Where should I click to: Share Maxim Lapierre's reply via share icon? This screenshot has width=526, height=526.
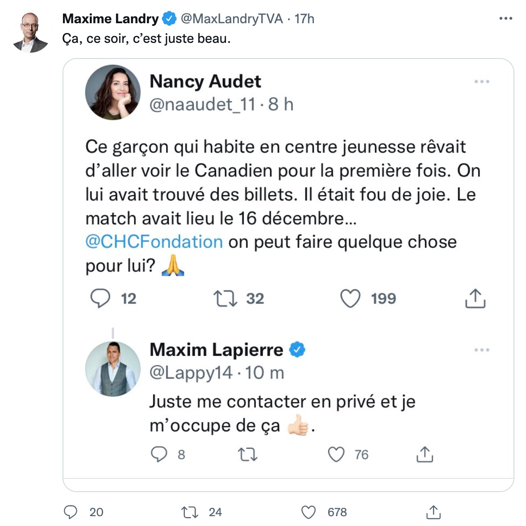425,454
